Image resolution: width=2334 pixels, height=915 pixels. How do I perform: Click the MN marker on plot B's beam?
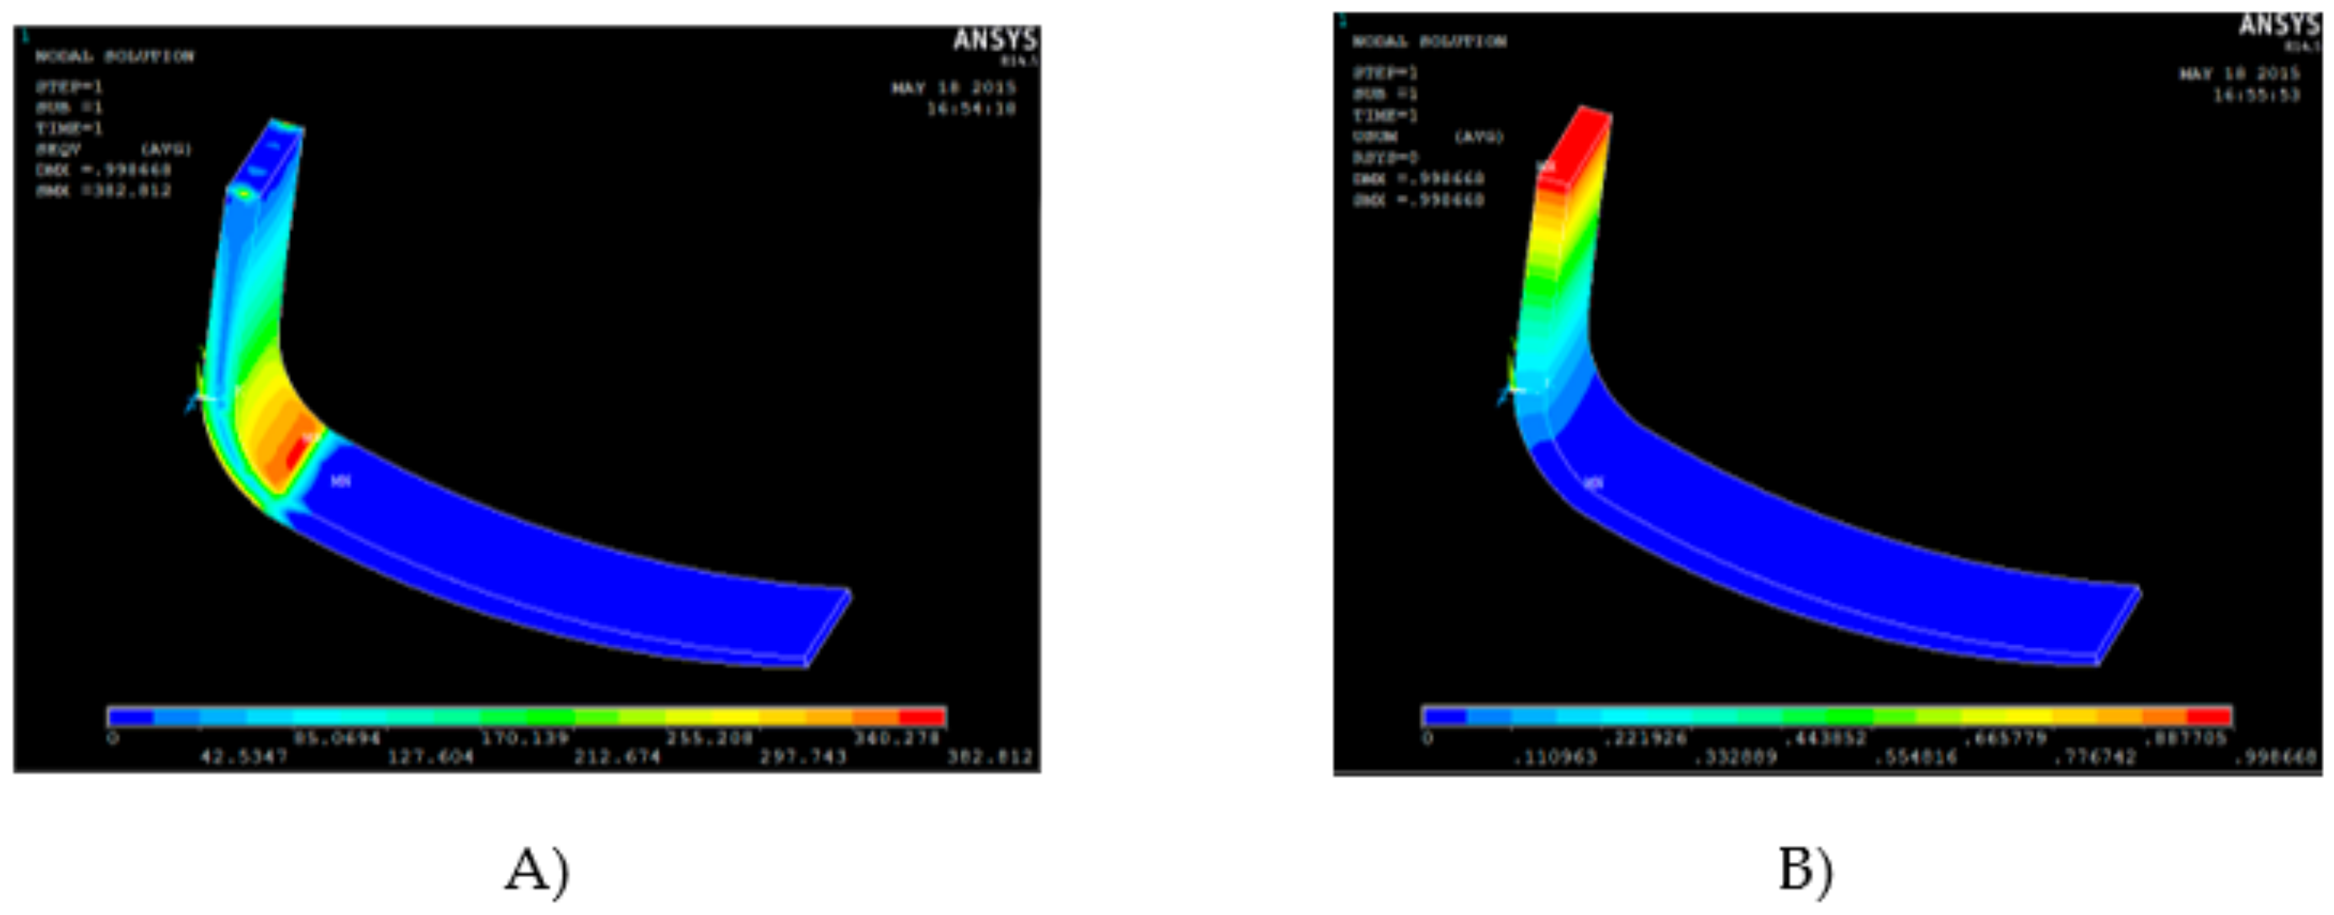click(1594, 483)
